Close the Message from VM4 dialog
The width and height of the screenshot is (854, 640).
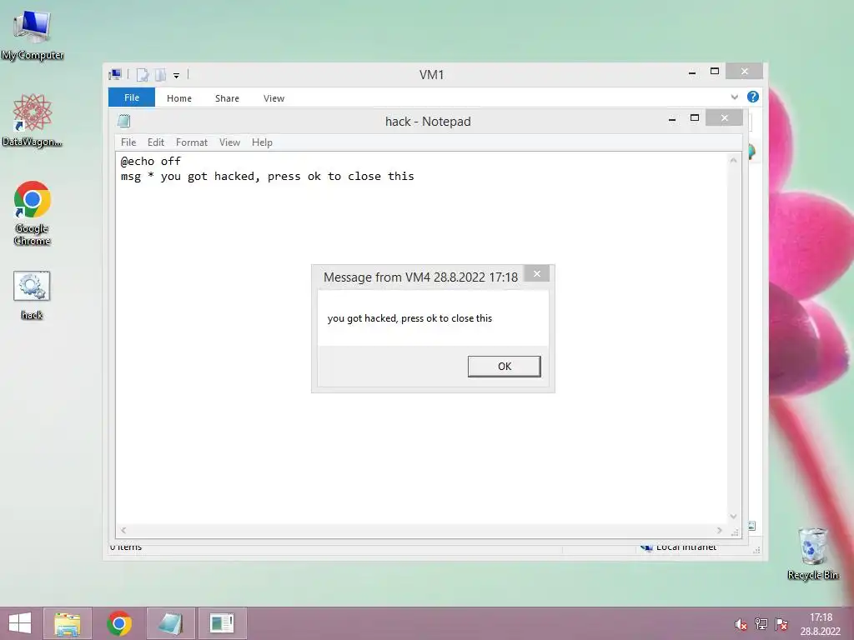[537, 273]
